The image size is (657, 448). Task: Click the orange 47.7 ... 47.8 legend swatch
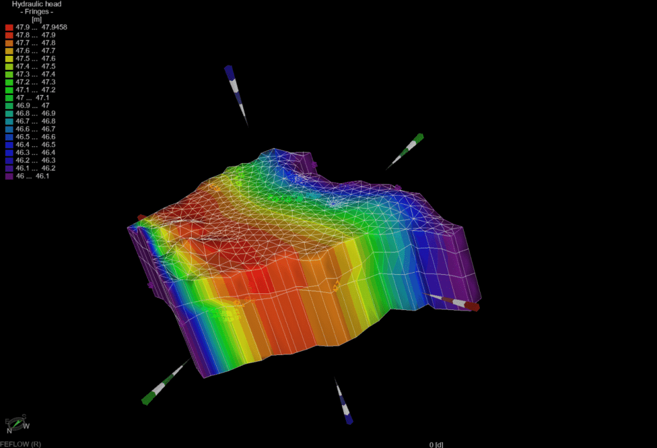[x=9, y=43]
